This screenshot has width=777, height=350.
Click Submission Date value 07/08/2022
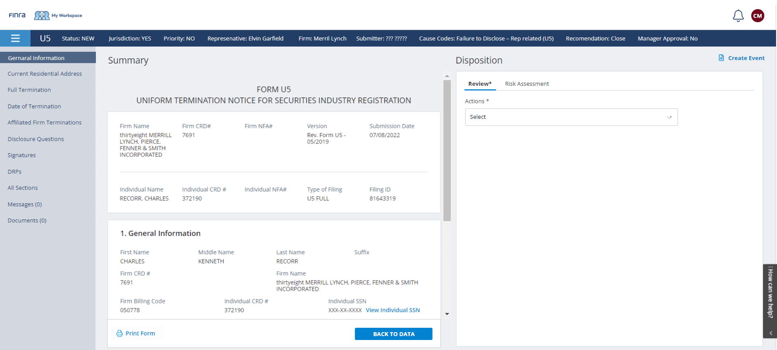(385, 135)
